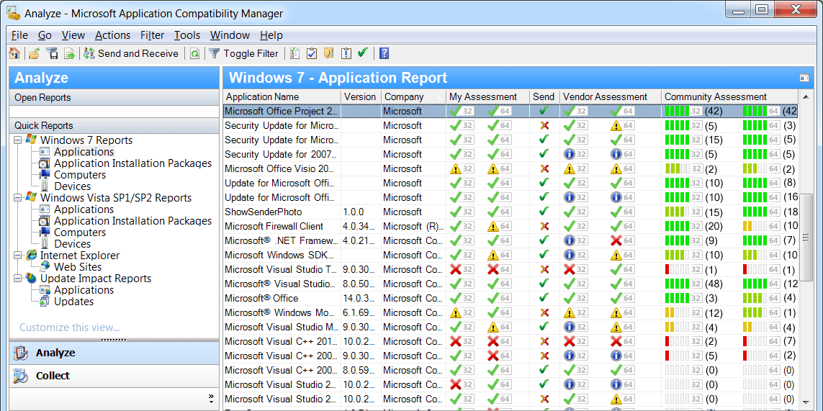823x411 pixels.
Task: Click the Open Report folder icon
Action: tap(34, 53)
